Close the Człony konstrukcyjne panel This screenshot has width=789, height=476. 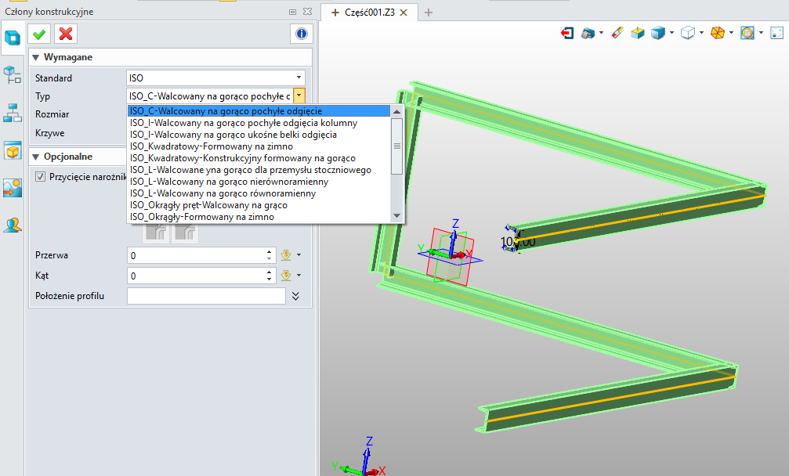(307, 12)
